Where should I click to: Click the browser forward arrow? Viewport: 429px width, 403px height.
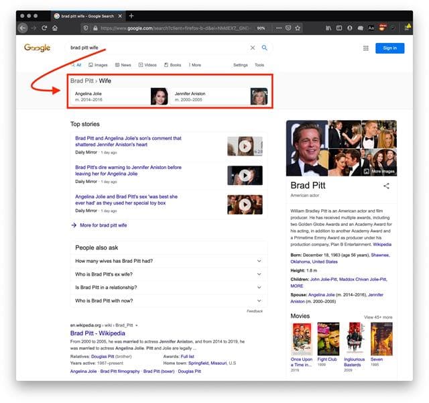(34, 28)
